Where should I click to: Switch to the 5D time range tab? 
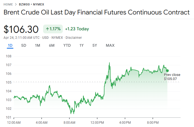pos(24,45)
